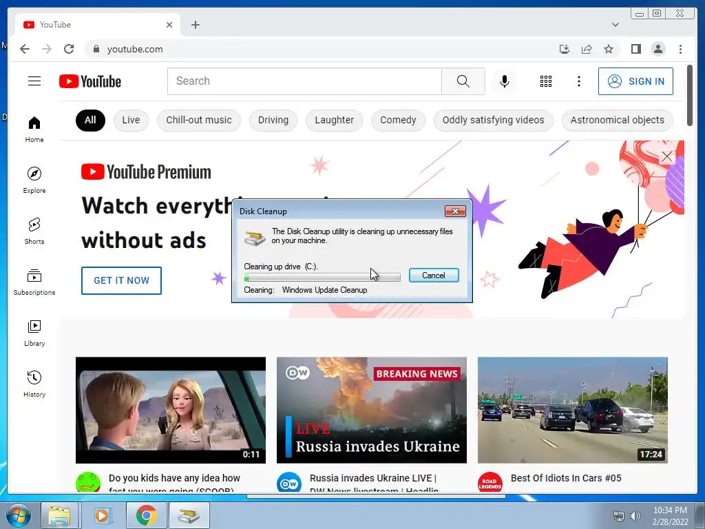Open Library in sidebar
The width and height of the screenshot is (705, 529).
point(34,333)
